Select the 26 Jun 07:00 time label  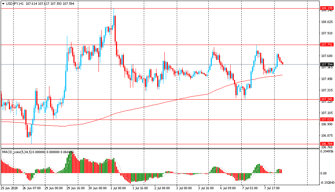pos(32,188)
